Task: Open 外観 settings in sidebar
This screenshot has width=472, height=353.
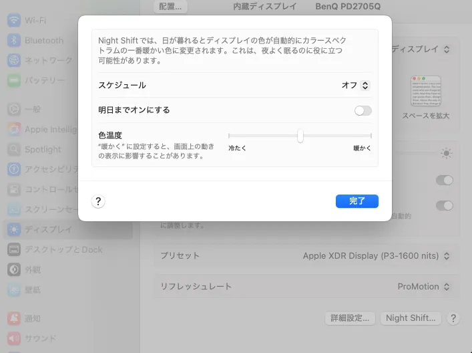Action: tap(68, 269)
